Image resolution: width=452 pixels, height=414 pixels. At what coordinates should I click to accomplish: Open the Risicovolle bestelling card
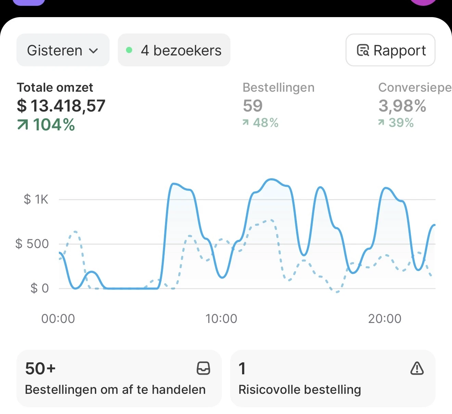tap(333, 378)
